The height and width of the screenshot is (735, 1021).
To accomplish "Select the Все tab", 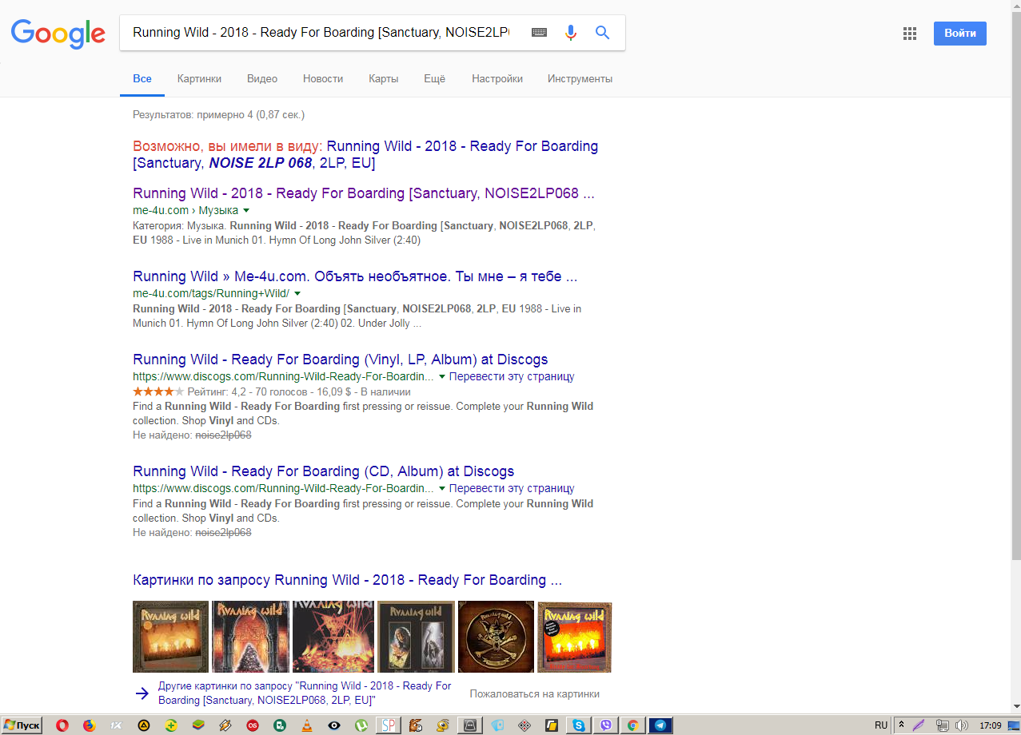I will point(142,78).
